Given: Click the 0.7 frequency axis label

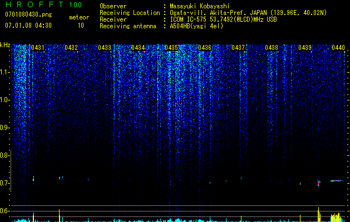Looking at the screenshot, I should (x=4, y=183).
